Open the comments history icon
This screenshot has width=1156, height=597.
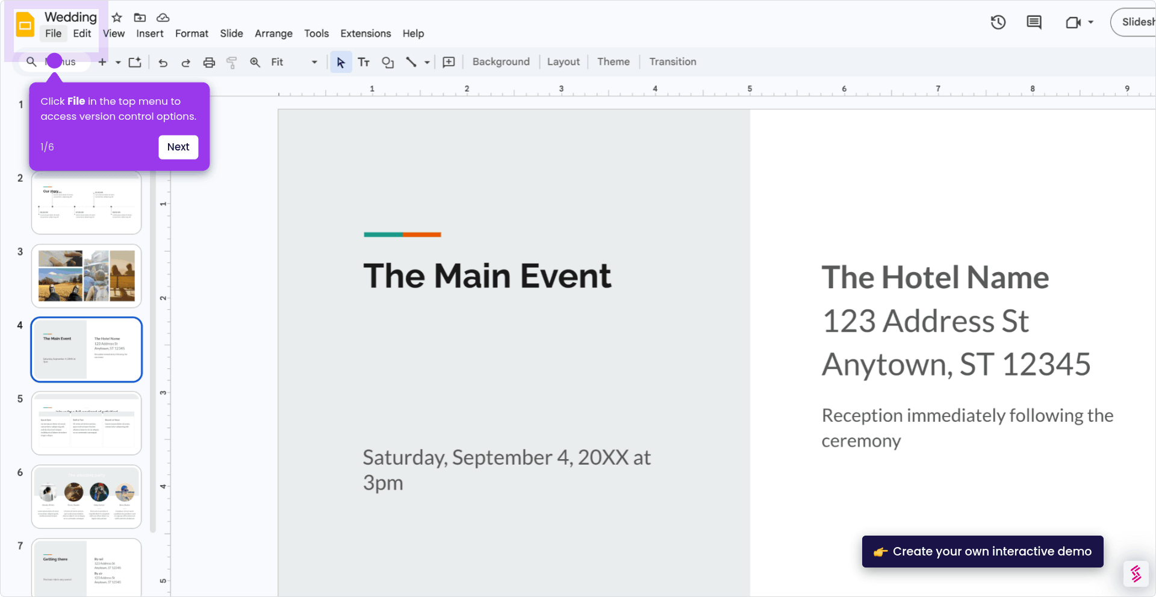[1034, 22]
